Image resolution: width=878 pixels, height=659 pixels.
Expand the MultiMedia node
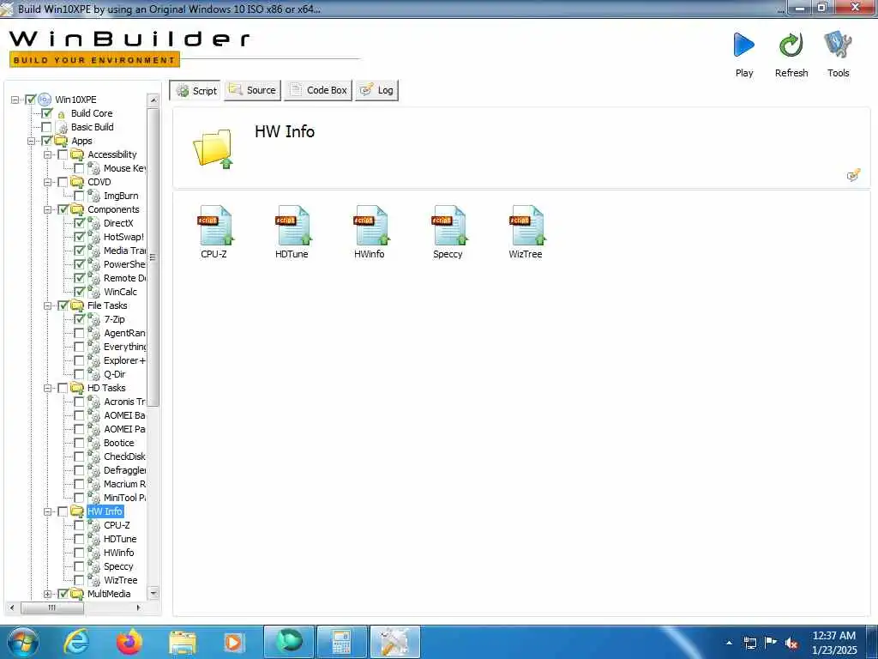tap(48, 594)
